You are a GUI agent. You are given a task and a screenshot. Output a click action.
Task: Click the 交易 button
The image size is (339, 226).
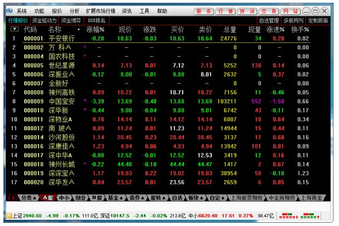269,11
